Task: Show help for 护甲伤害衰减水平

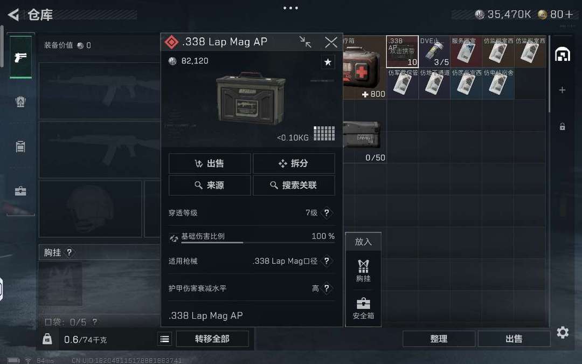Action: (326, 288)
